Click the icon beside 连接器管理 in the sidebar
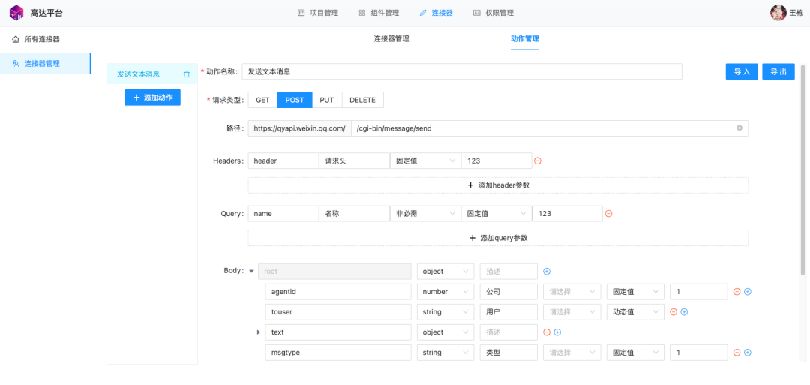Viewport: 810px width, 385px height. click(x=16, y=64)
